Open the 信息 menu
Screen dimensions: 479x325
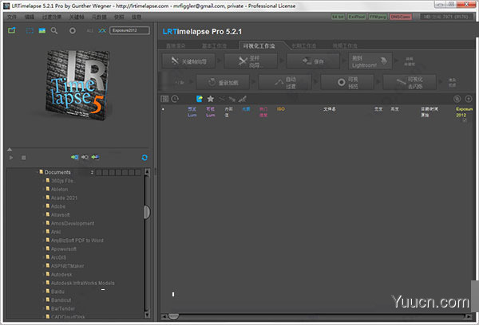(137, 17)
